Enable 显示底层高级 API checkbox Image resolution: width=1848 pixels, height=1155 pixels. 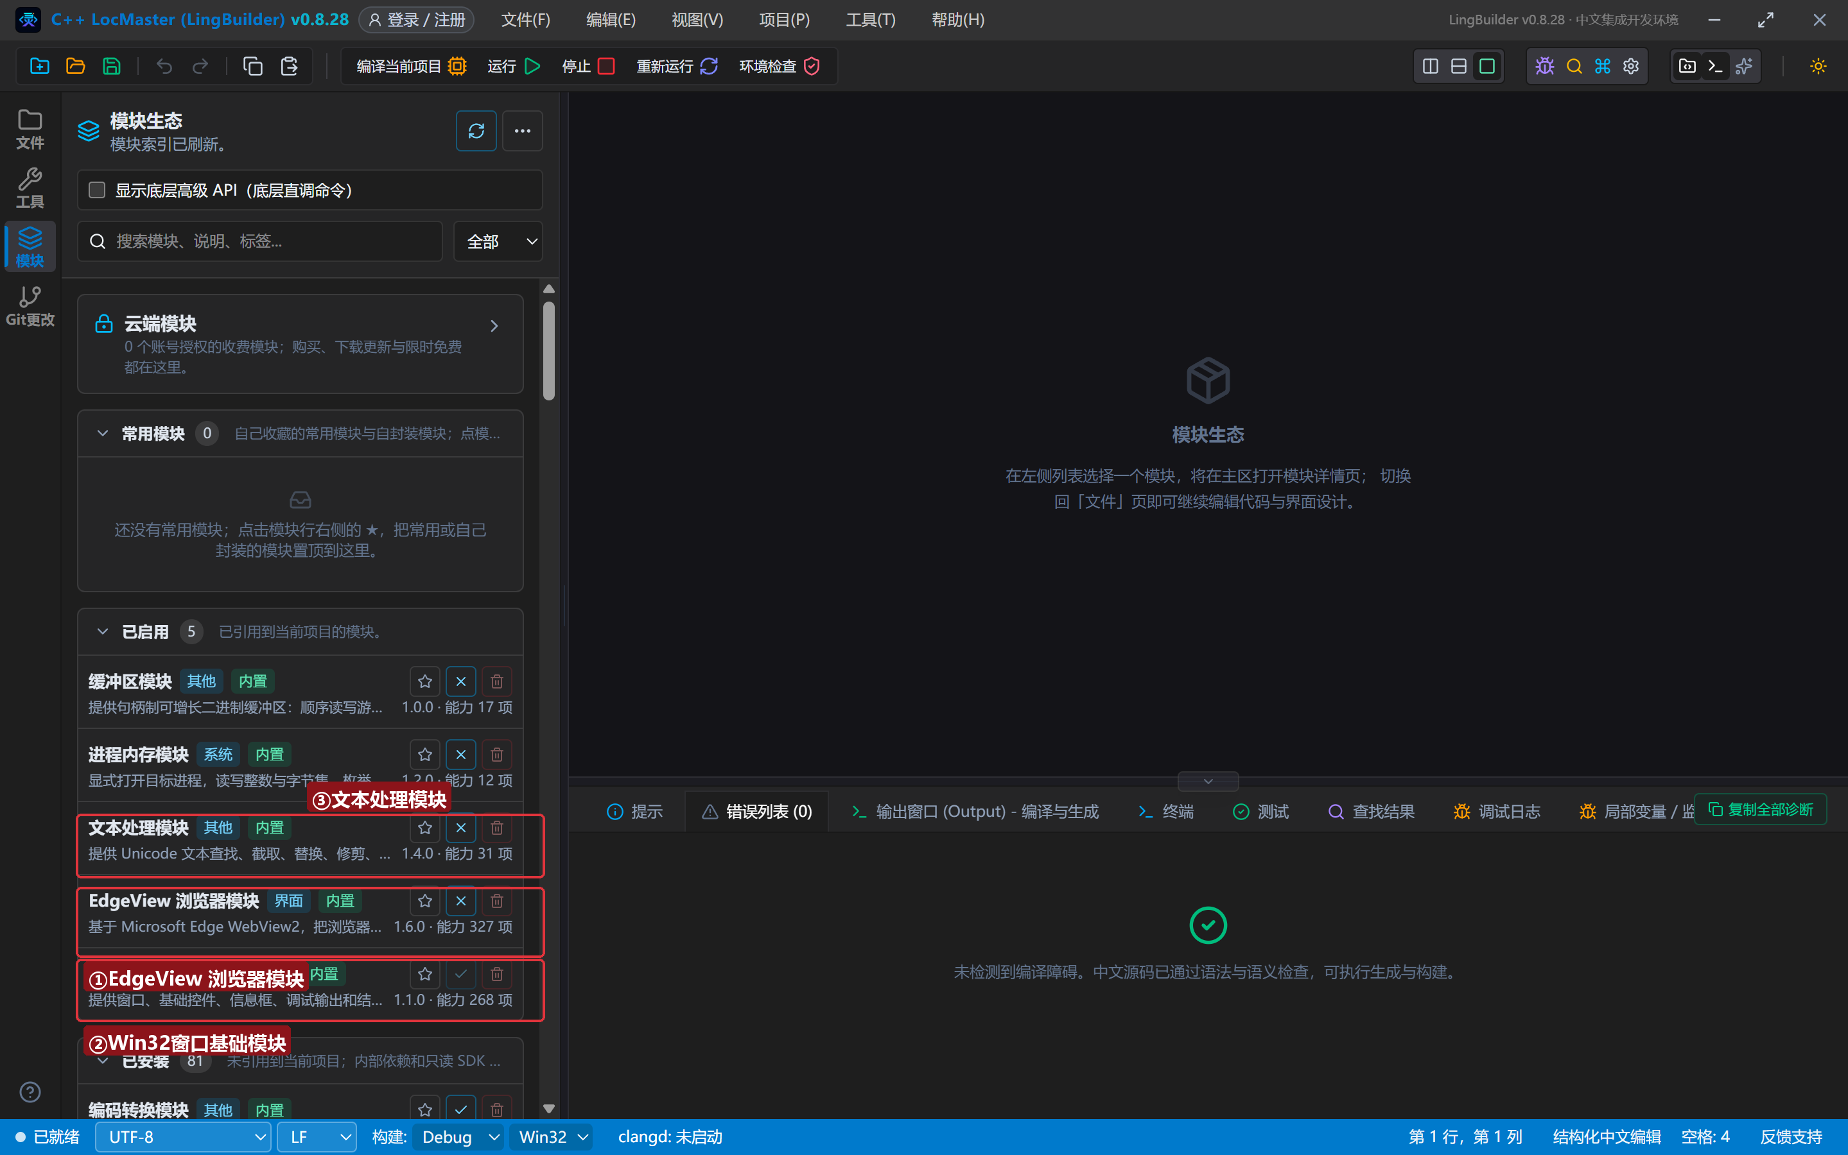pyautogui.click(x=97, y=189)
